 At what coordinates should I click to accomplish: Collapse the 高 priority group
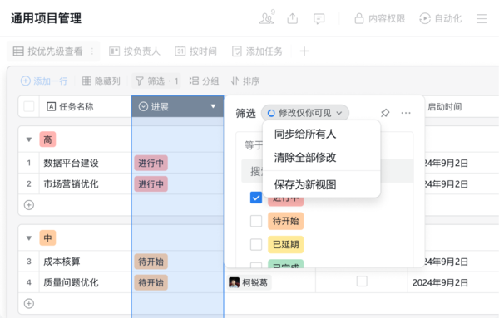pyautogui.click(x=29, y=139)
